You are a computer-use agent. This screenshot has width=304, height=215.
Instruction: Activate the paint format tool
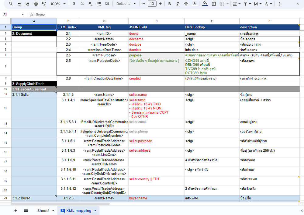tap(44, 4)
